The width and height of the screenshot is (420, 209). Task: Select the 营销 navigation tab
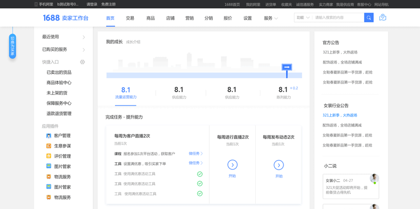pyautogui.click(x=190, y=18)
